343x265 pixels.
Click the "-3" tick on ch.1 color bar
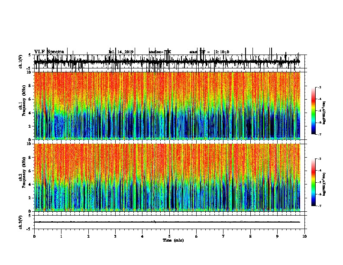[319, 87]
